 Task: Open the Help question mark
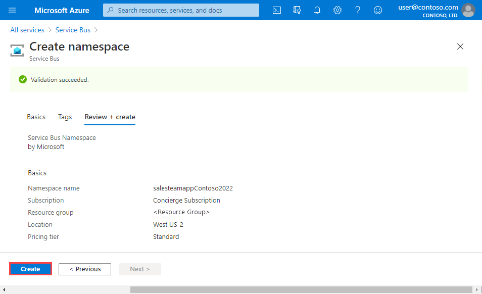[x=358, y=10]
